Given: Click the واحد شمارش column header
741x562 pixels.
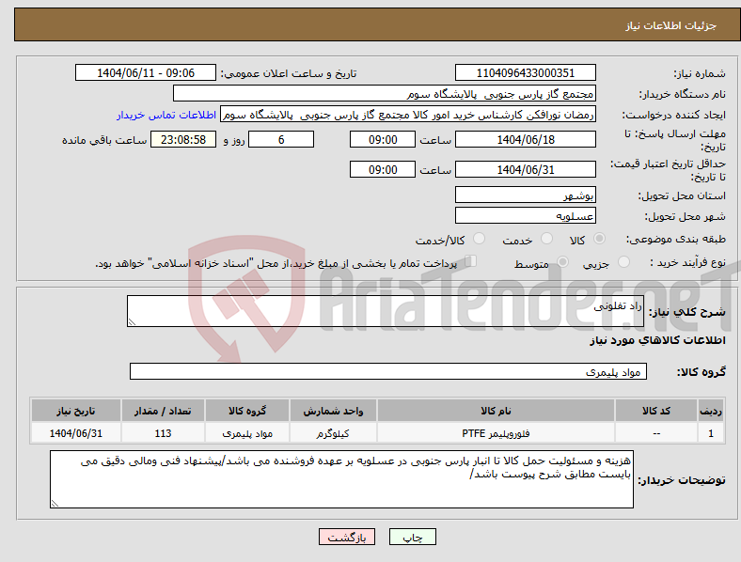Looking at the screenshot, I should 333,411.
